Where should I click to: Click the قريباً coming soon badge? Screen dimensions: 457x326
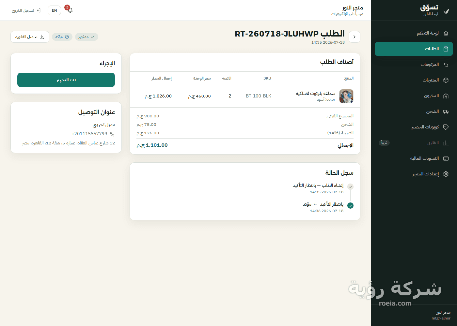(x=384, y=143)
